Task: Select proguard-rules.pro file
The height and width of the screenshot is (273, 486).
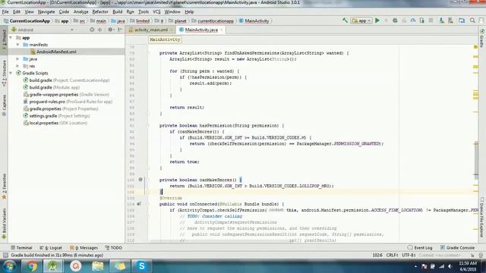Action: 68,102
